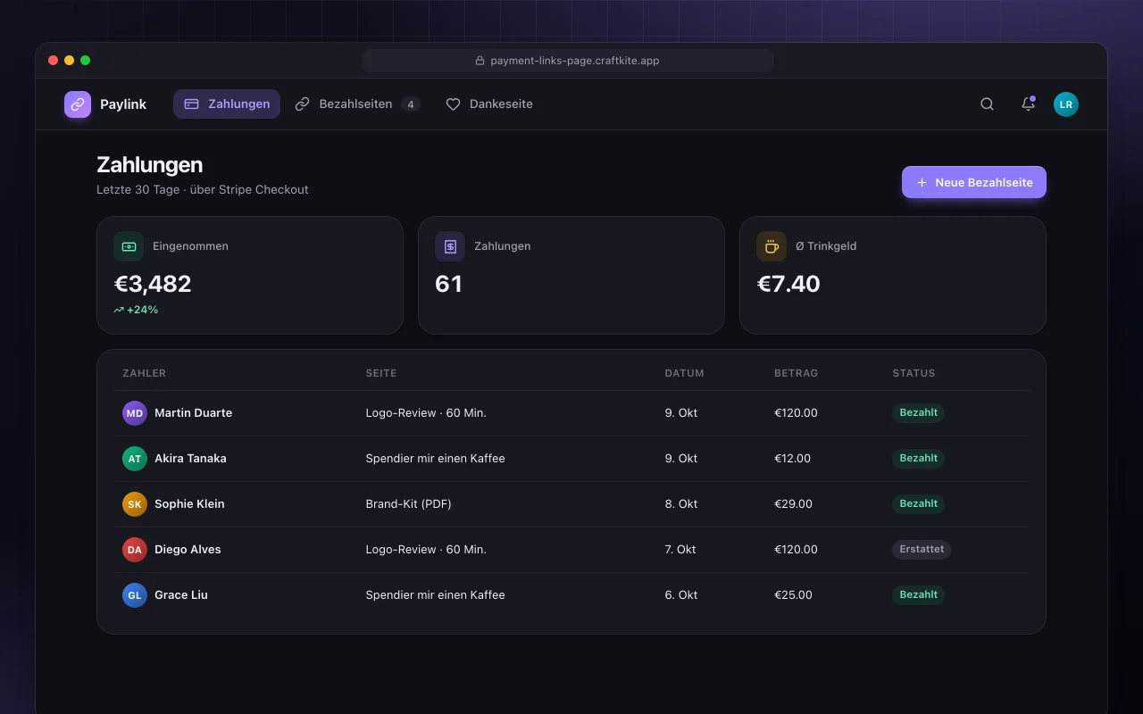The height and width of the screenshot is (714, 1143).
Task: Click the ZAHLER column header
Action: tap(145, 373)
